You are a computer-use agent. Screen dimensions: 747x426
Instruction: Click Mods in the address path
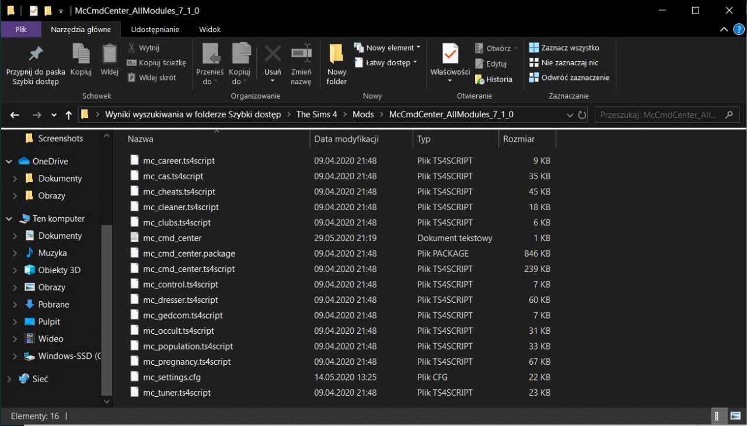pyautogui.click(x=363, y=114)
